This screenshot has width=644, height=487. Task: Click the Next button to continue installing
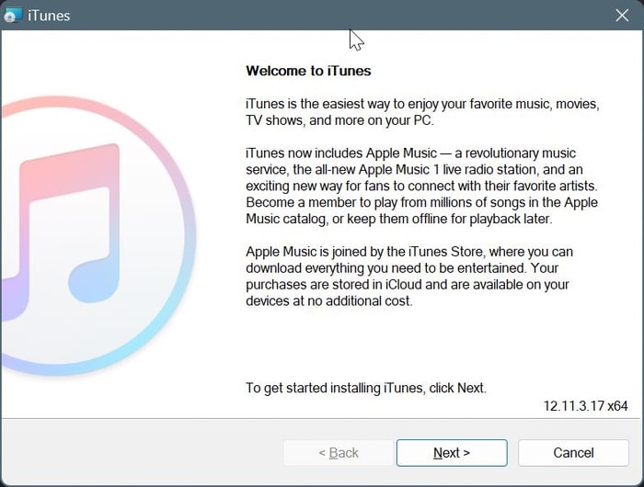(452, 452)
